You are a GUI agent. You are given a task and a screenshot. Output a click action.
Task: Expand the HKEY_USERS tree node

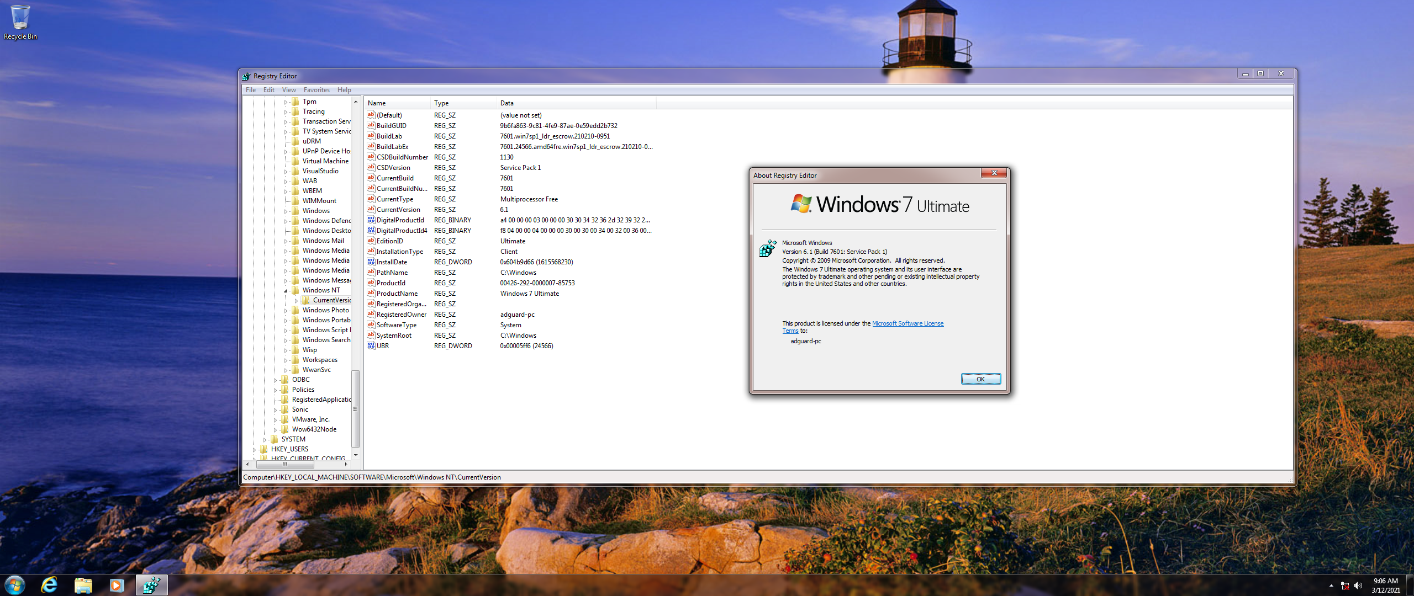click(x=255, y=449)
